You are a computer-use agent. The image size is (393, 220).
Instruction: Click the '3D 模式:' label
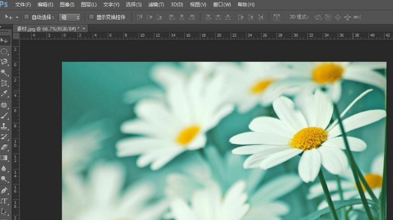[299, 17]
